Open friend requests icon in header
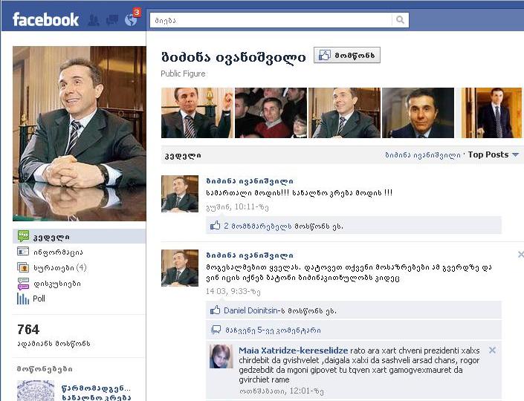The height and width of the screenshot is (401, 524). pyautogui.click(x=94, y=20)
